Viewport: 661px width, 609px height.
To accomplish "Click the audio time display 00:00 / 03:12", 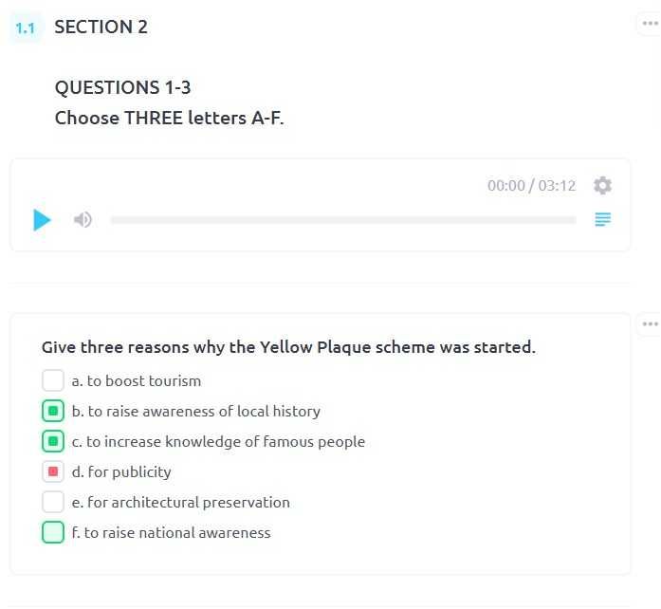I will pyautogui.click(x=531, y=186).
